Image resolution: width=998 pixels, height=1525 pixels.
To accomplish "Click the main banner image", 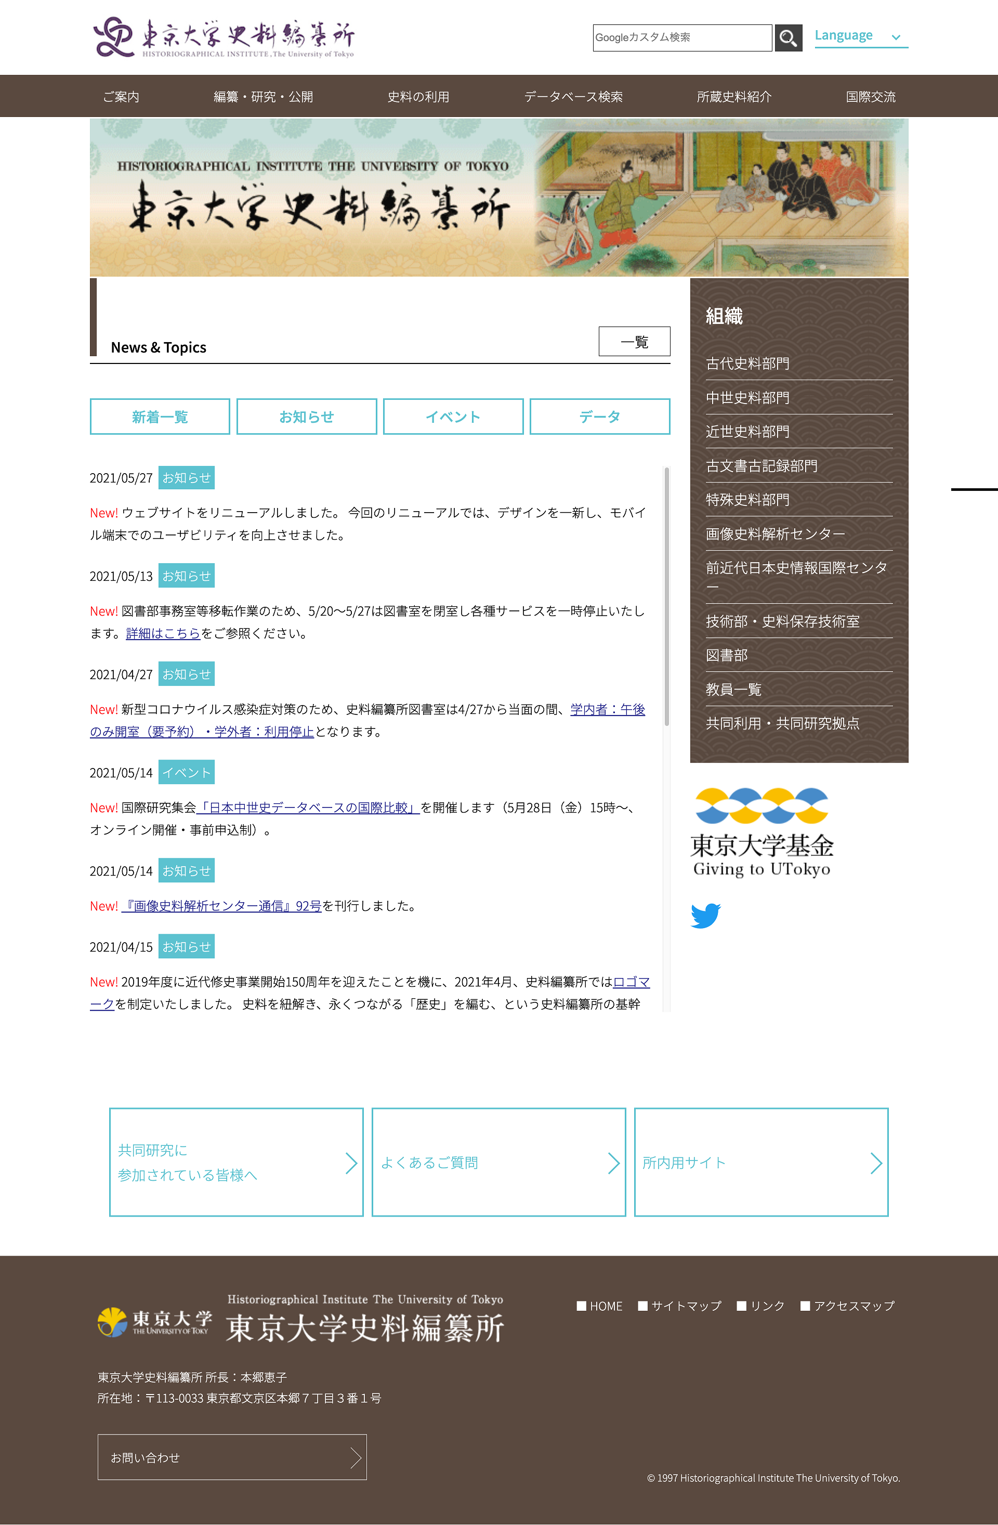I will click(x=499, y=198).
